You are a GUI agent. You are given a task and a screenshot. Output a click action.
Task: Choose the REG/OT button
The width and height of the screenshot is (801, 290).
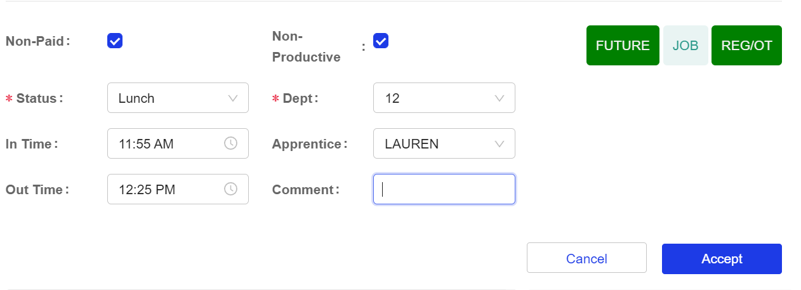746,46
